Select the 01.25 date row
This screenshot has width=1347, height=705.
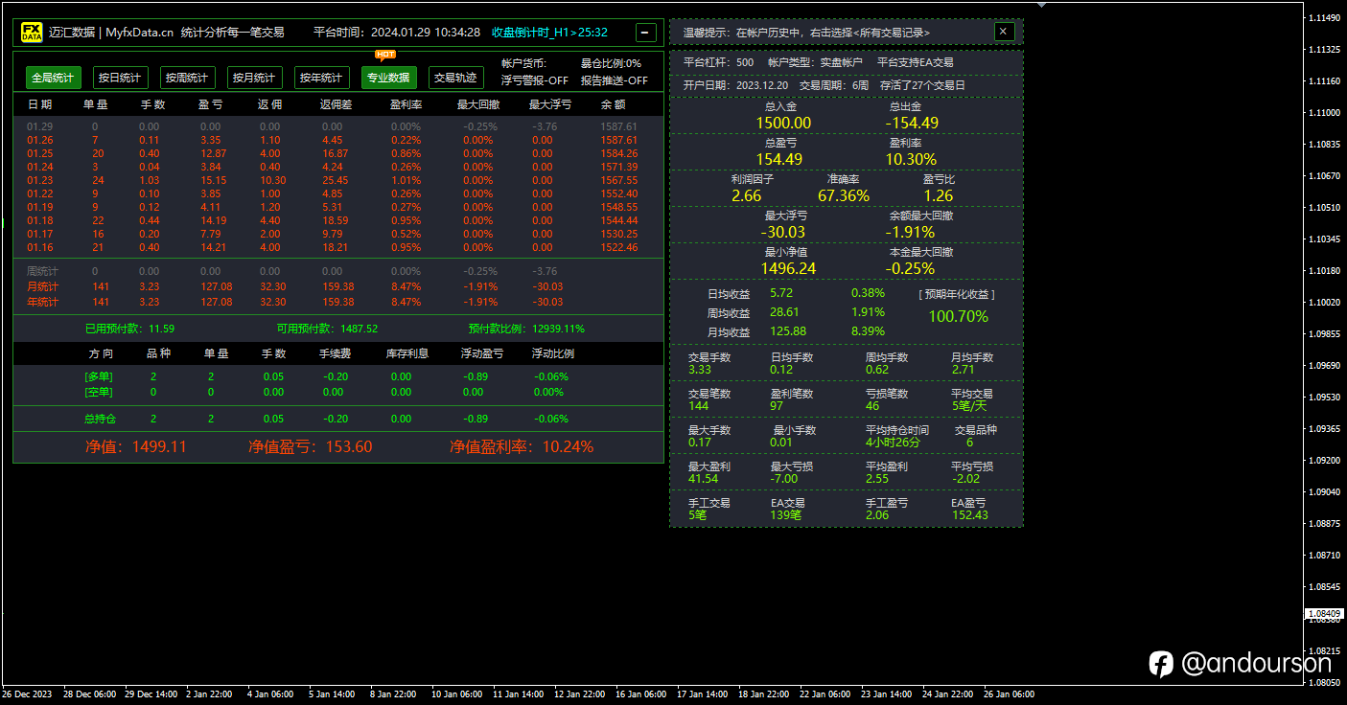pyautogui.click(x=337, y=153)
